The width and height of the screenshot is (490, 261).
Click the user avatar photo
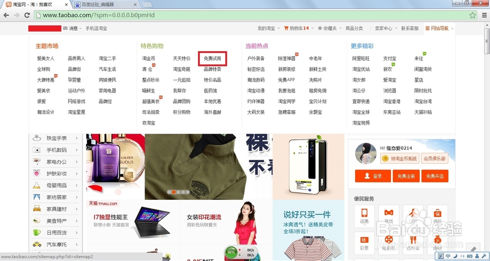(366, 153)
